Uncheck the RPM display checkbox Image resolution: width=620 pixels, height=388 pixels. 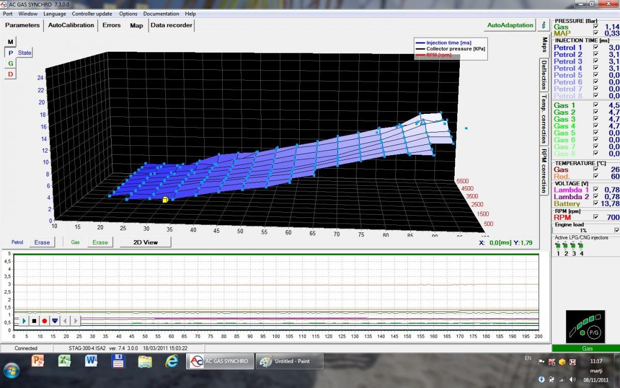click(x=596, y=217)
